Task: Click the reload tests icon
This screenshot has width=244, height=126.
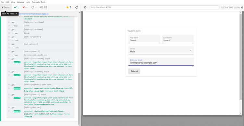Action: point(77,7)
